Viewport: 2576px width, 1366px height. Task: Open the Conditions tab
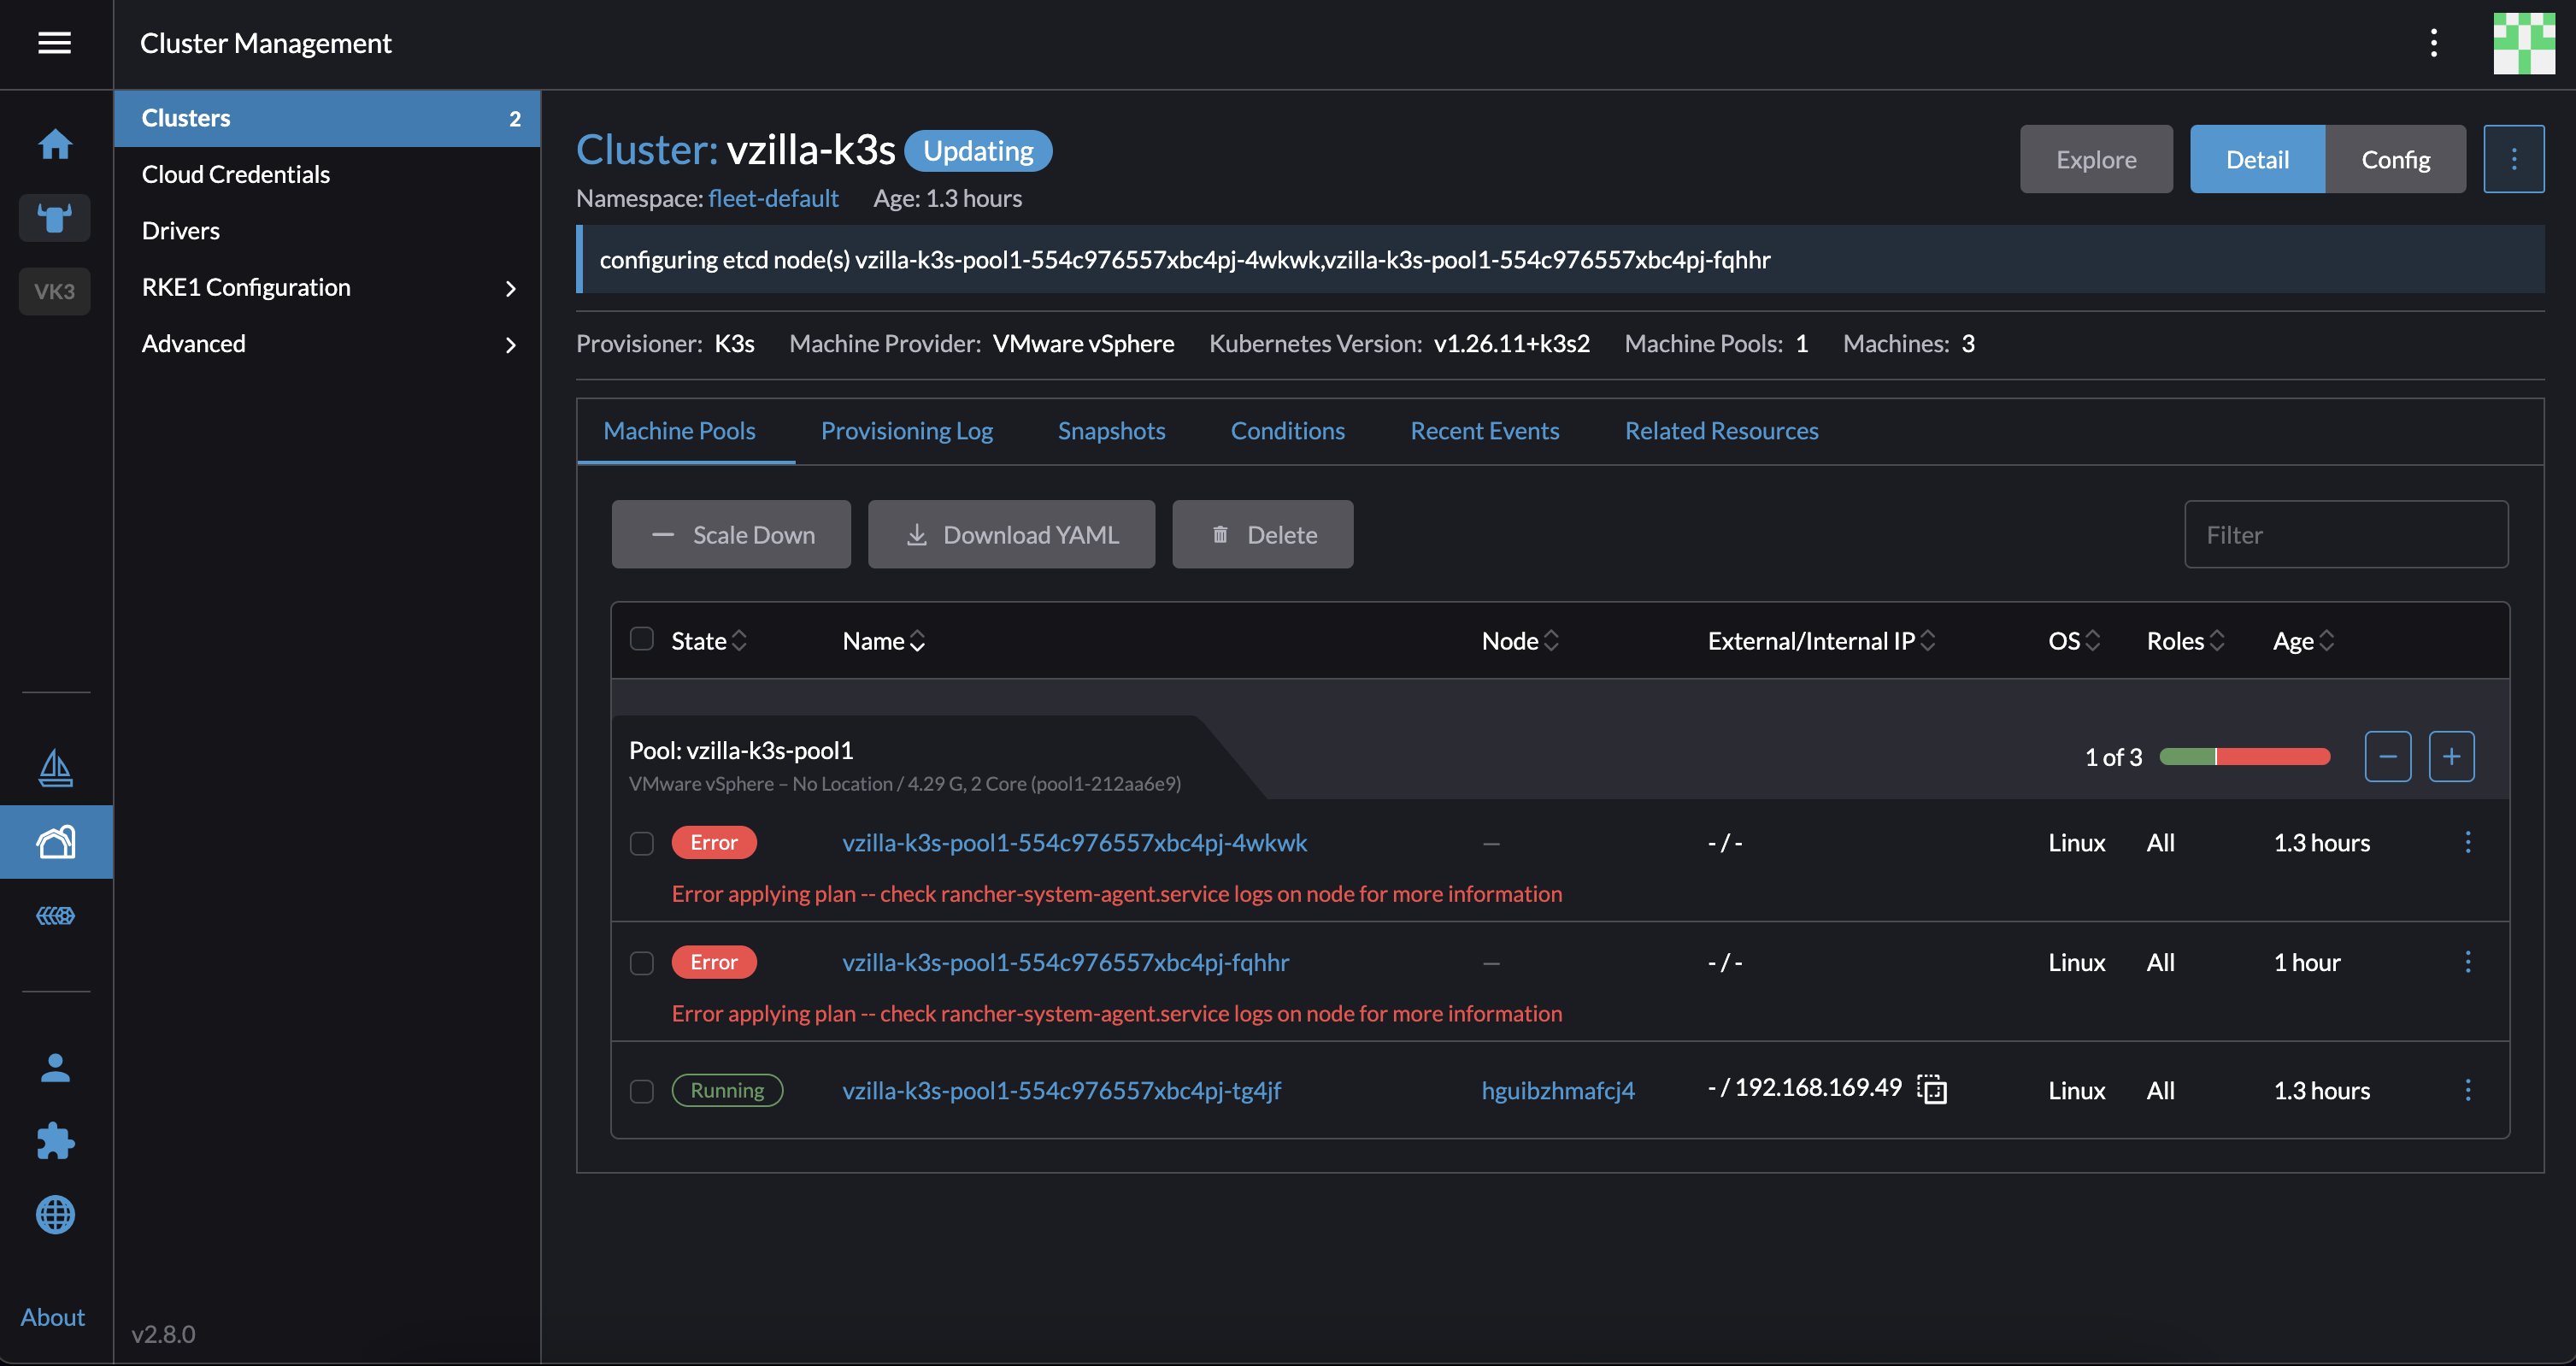(1287, 430)
